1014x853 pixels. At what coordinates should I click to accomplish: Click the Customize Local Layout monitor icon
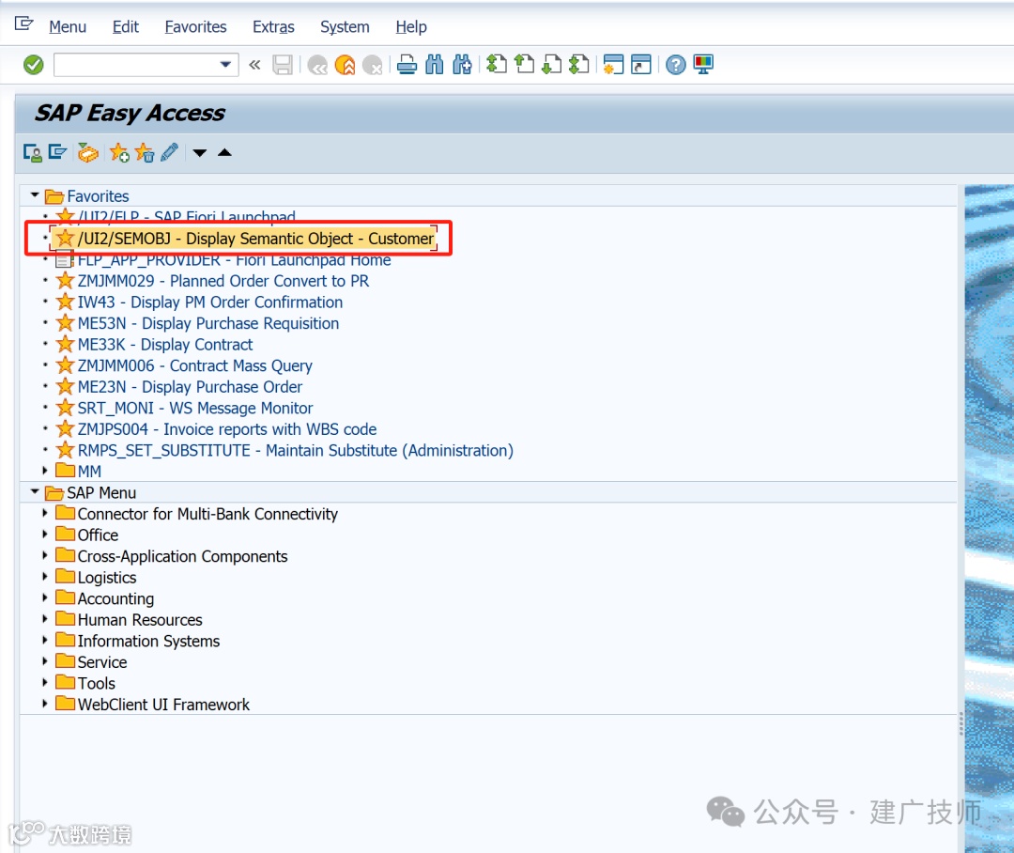click(703, 65)
